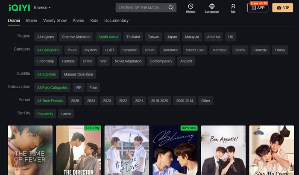Switch to the Documentary tab
Screen dimensions: 299x175
[x=116, y=20]
